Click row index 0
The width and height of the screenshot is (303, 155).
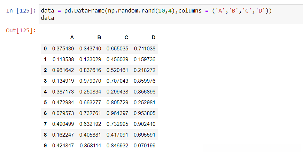(45, 49)
